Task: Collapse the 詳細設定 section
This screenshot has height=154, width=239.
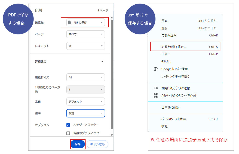Action: point(102,62)
